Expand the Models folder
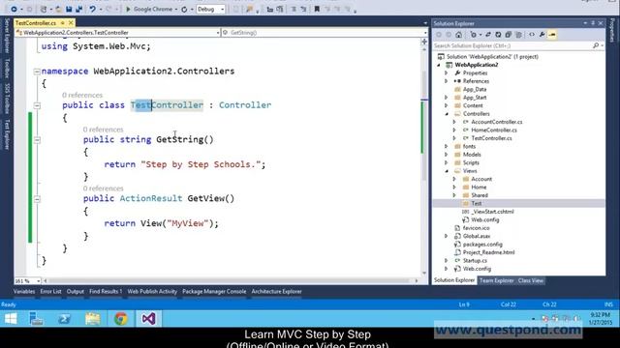This screenshot has height=348, width=620. pos(447,155)
